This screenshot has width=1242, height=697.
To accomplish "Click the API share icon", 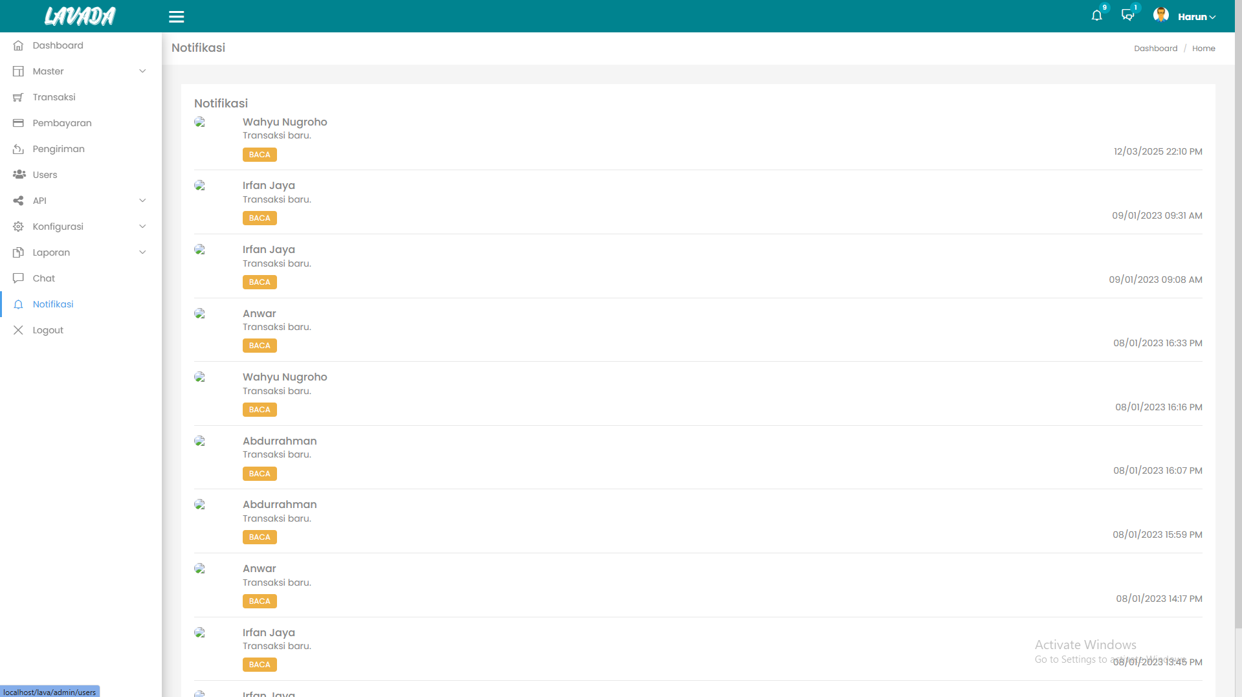I will tap(18, 201).
